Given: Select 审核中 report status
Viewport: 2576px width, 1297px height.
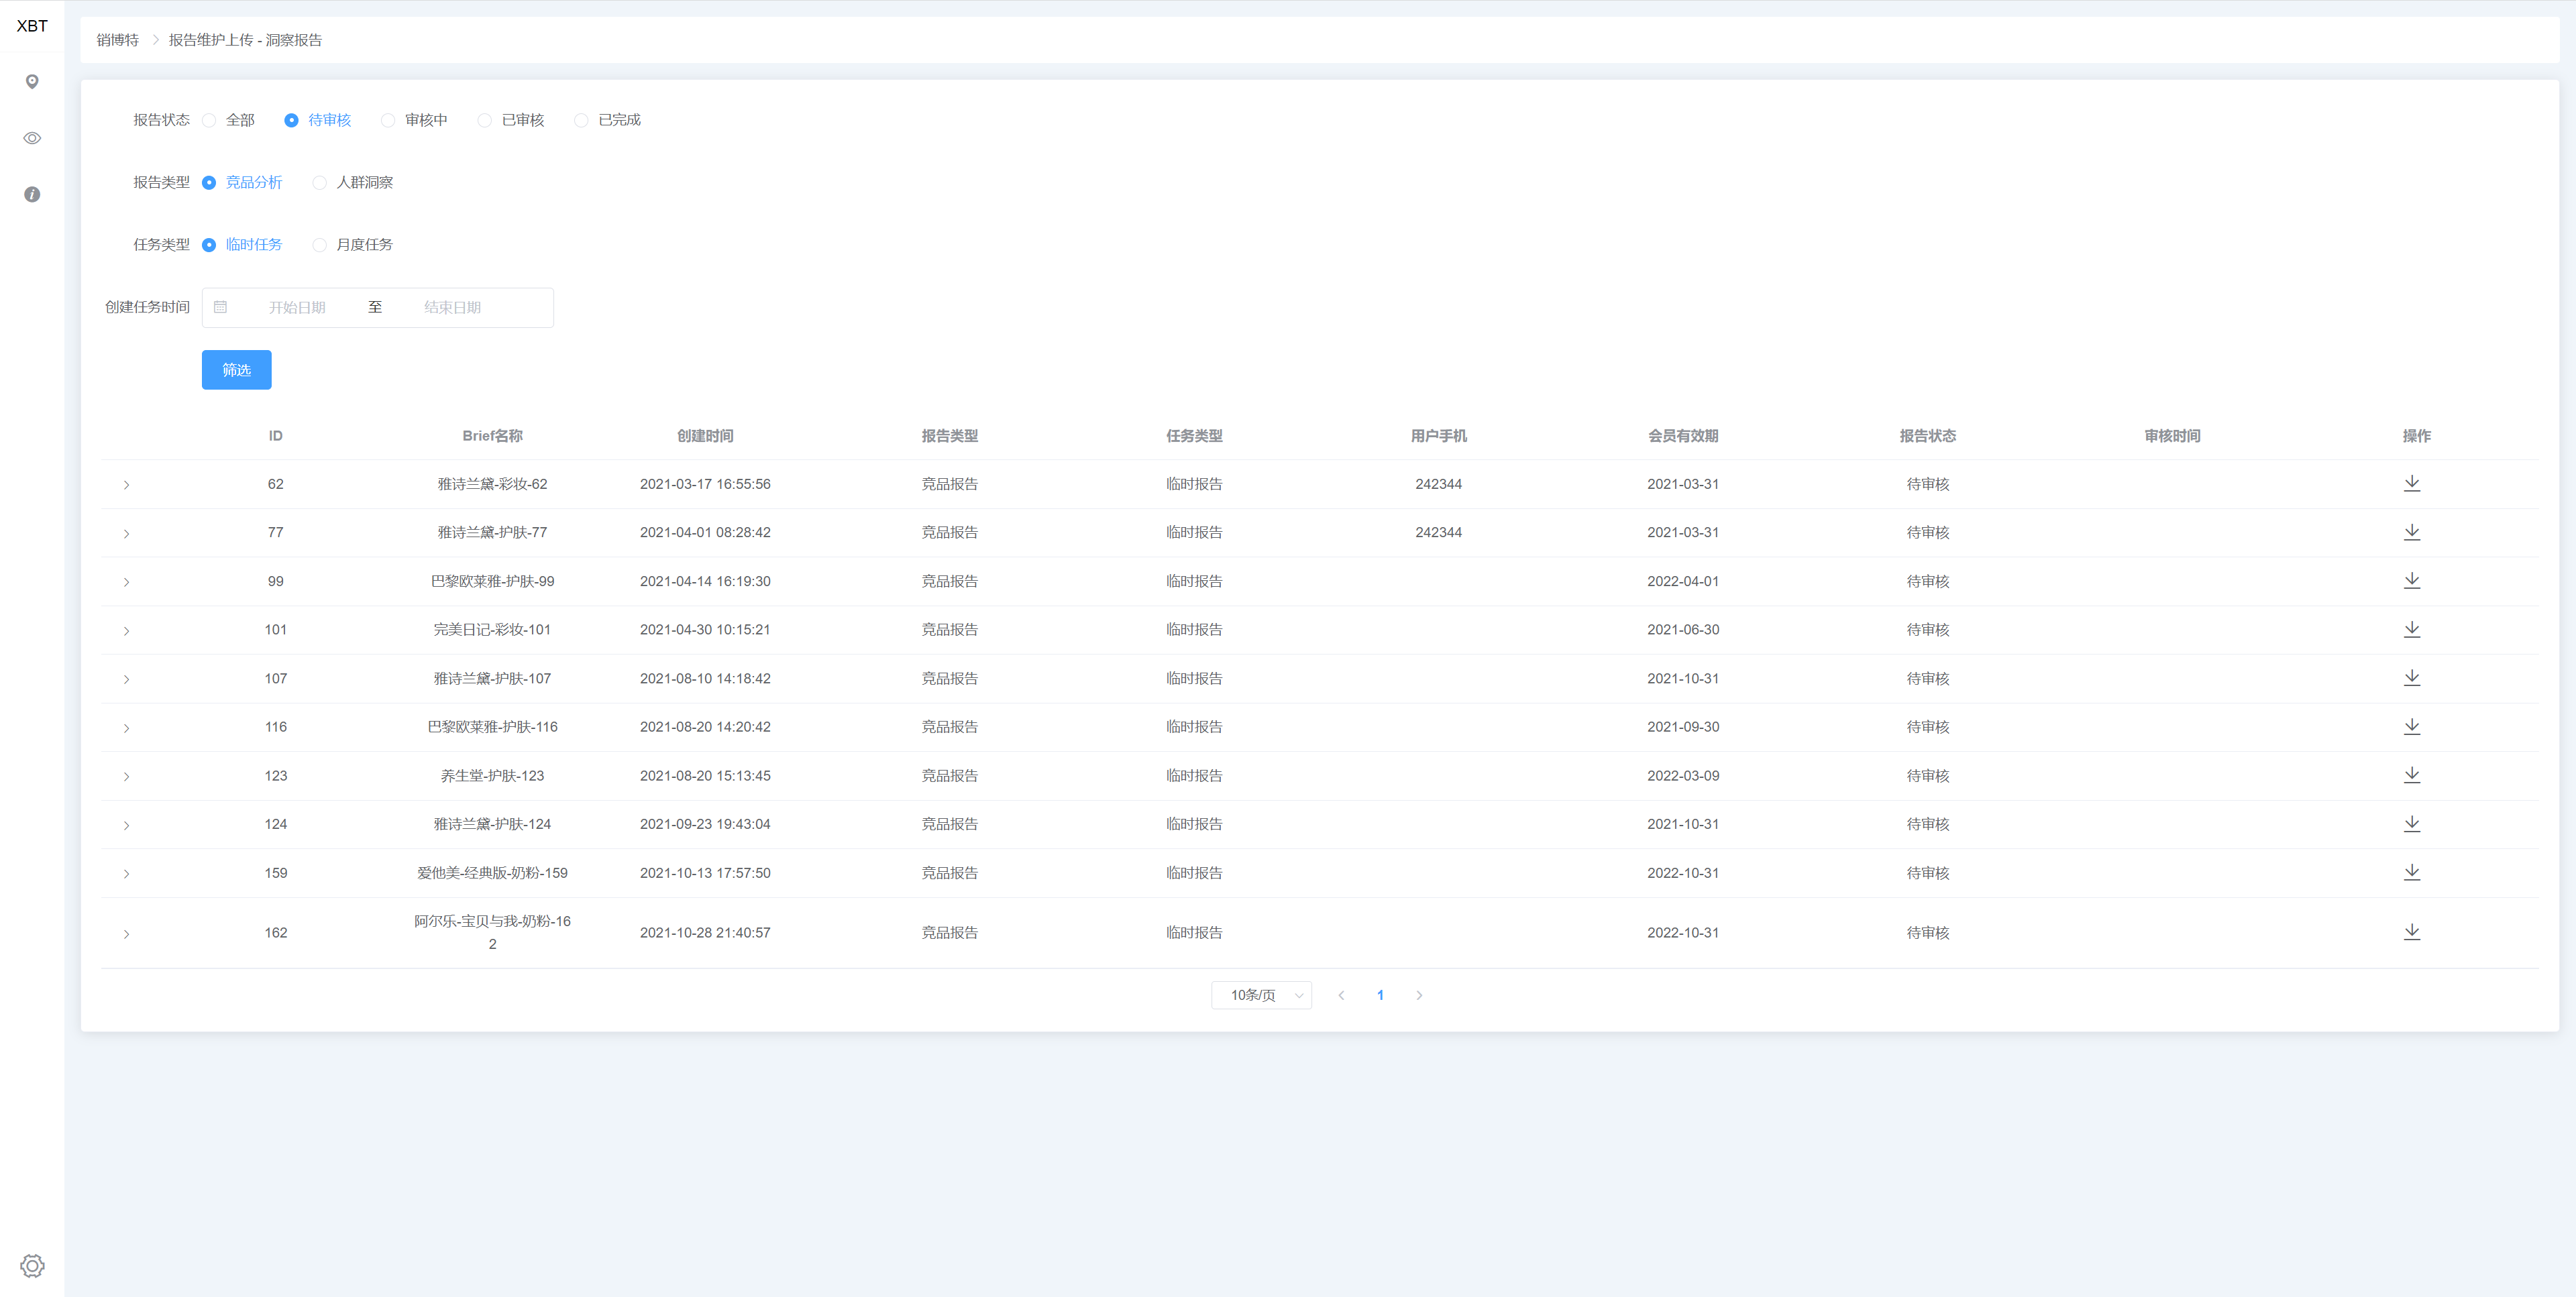Looking at the screenshot, I should pyautogui.click(x=414, y=120).
